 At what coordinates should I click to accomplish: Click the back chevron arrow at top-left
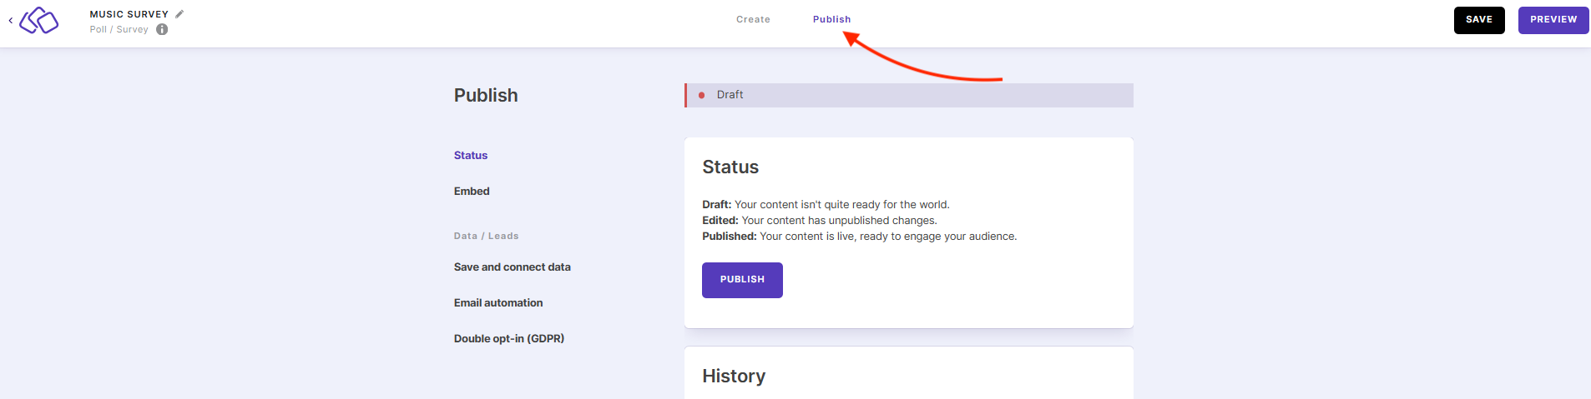click(x=10, y=20)
